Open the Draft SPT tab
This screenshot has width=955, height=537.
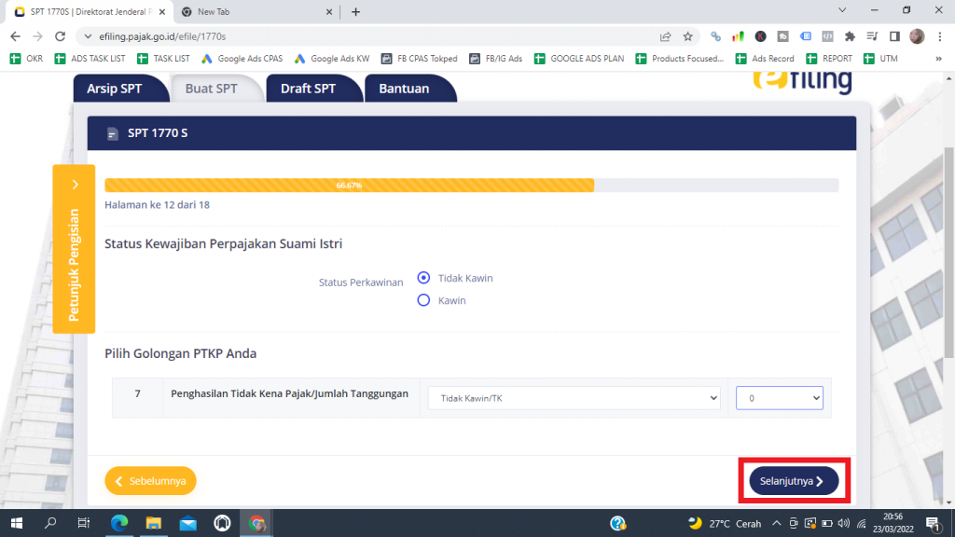pos(308,89)
